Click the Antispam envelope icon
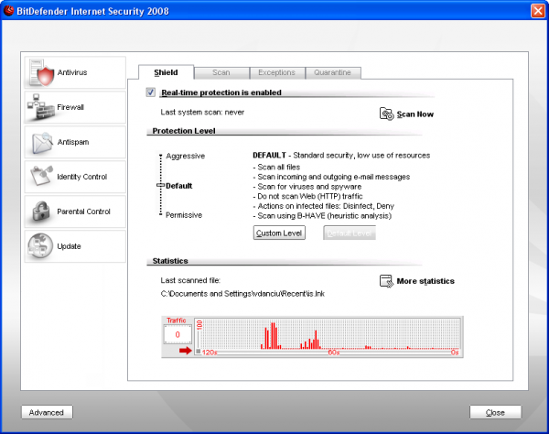The width and height of the screenshot is (549, 434). (x=41, y=142)
